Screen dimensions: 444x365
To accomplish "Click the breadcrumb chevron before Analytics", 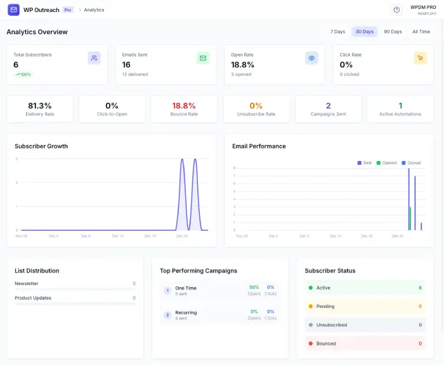I will coord(80,10).
